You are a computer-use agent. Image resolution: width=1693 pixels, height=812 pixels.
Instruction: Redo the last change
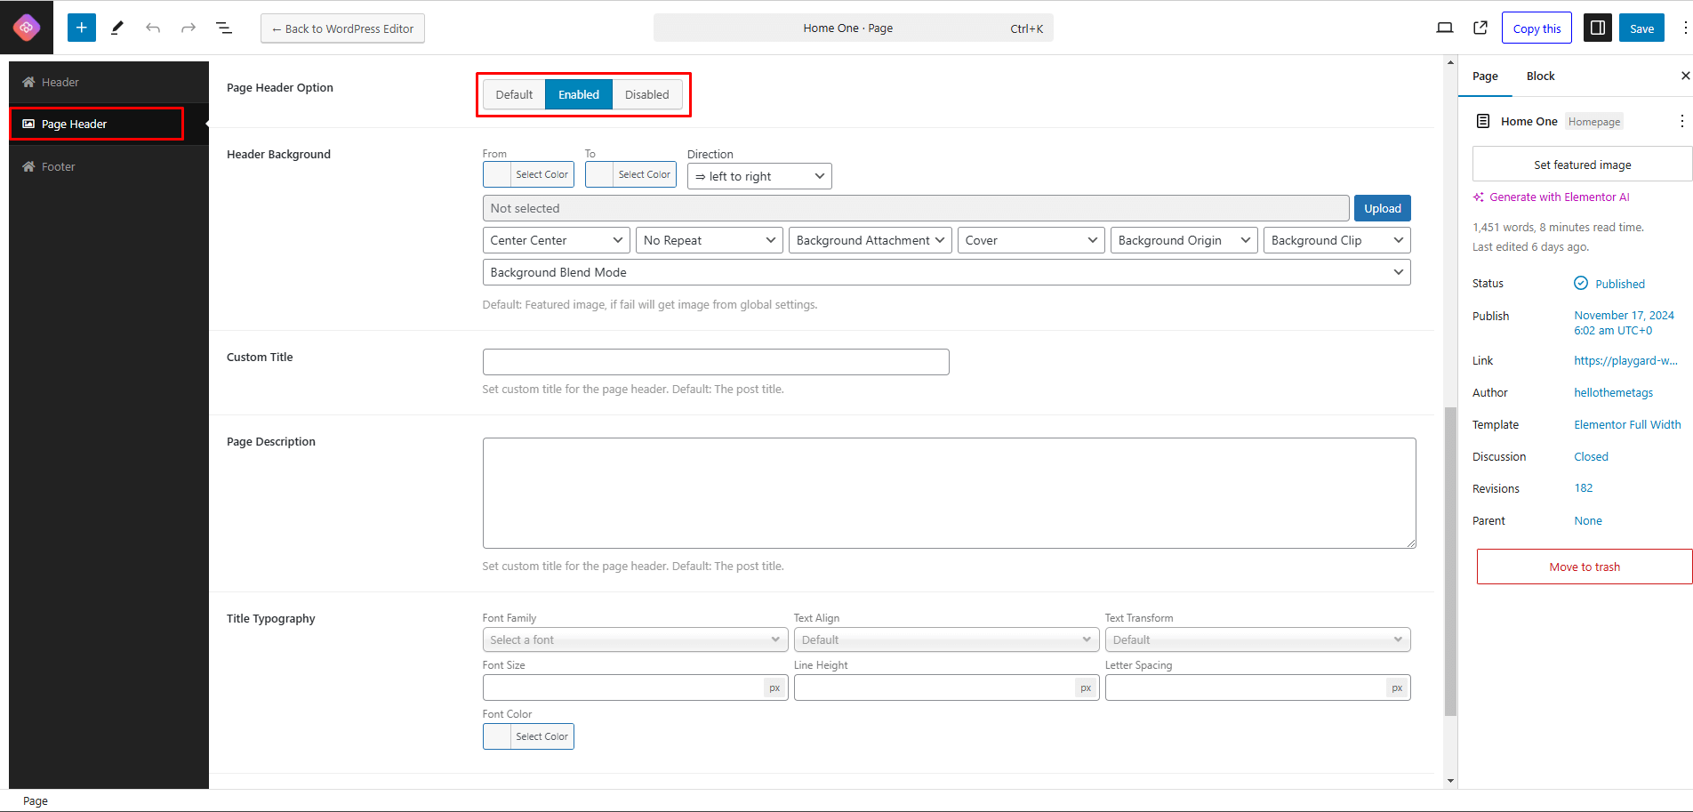click(189, 28)
